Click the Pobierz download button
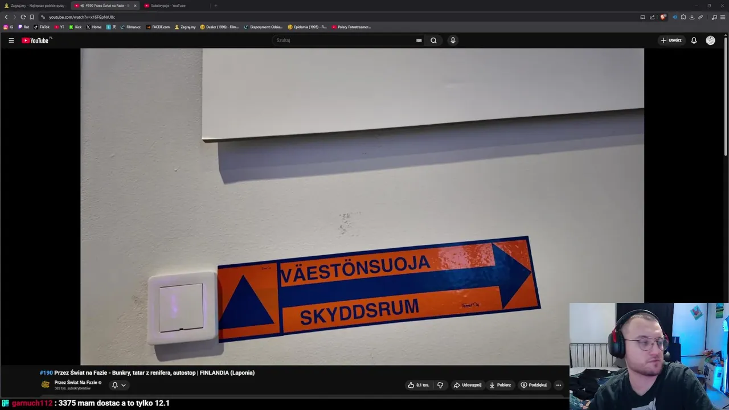729x410 pixels. pyautogui.click(x=500, y=385)
